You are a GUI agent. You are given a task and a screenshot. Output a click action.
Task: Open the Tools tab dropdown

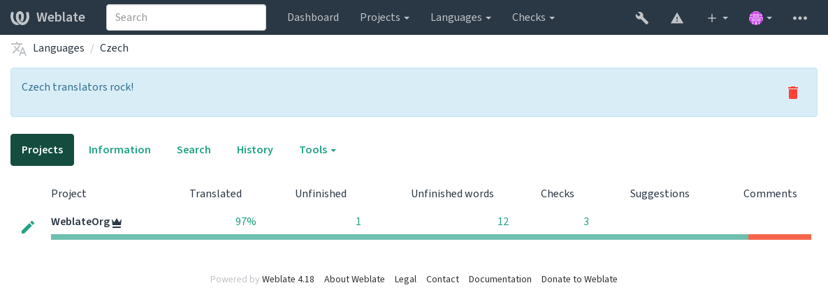(x=317, y=150)
